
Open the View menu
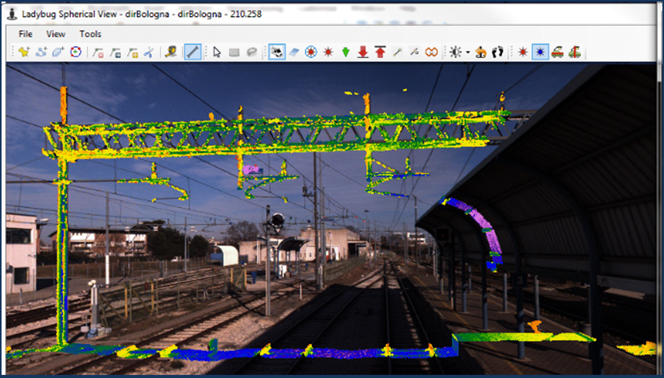point(55,34)
